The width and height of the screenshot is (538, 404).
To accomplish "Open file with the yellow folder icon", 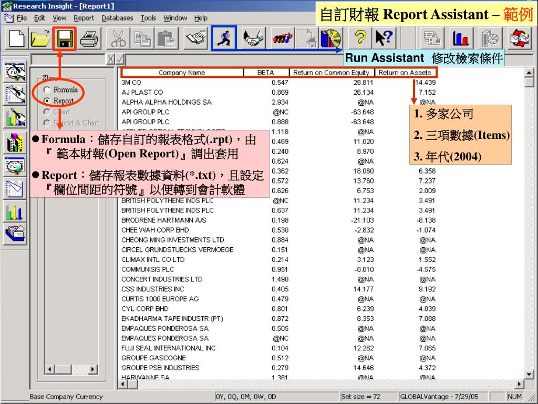I will pos(40,38).
